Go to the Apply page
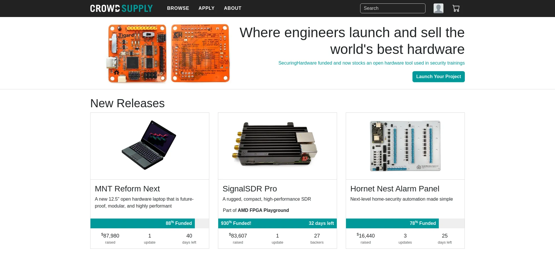This screenshot has height=256, width=555. coord(206,8)
